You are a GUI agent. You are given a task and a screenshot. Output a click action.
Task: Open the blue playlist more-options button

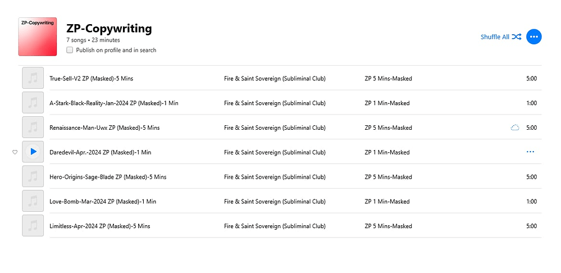point(534,37)
